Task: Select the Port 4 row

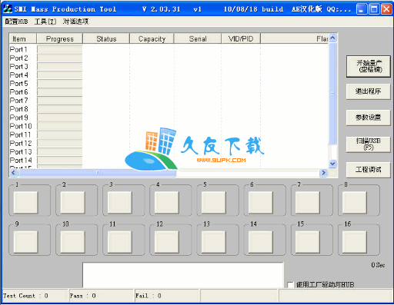Action: coord(169,75)
